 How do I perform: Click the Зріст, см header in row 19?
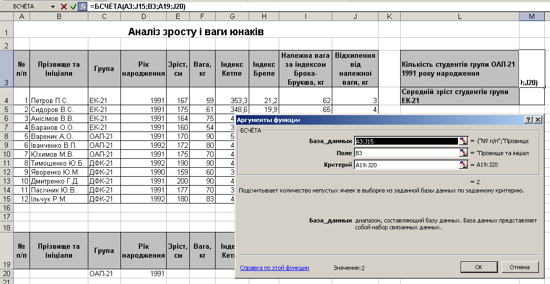(x=178, y=251)
